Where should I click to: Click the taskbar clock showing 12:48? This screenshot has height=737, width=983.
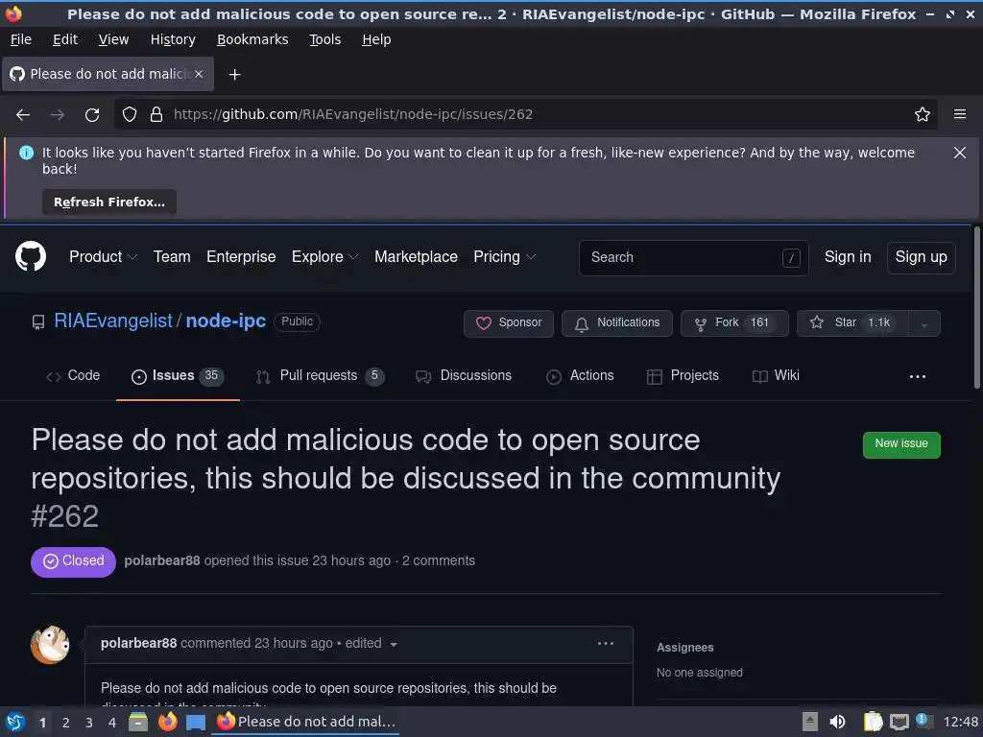click(960, 722)
